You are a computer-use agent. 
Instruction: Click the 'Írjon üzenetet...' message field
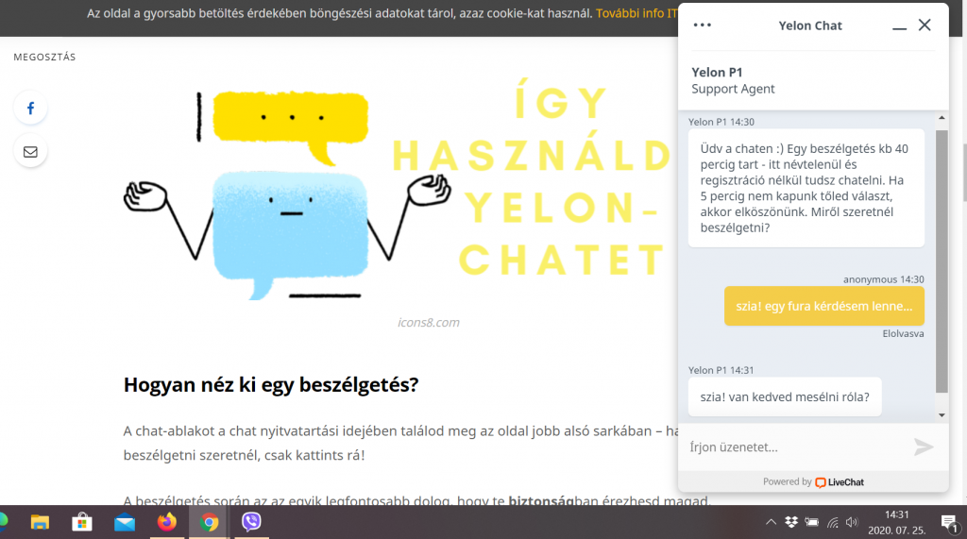tap(795, 447)
